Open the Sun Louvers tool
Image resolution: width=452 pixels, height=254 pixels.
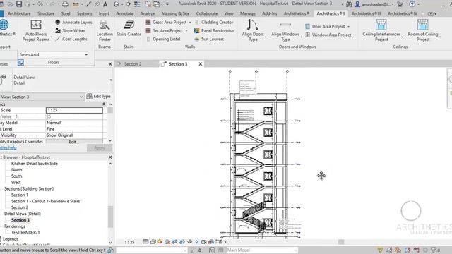pyautogui.click(x=209, y=39)
